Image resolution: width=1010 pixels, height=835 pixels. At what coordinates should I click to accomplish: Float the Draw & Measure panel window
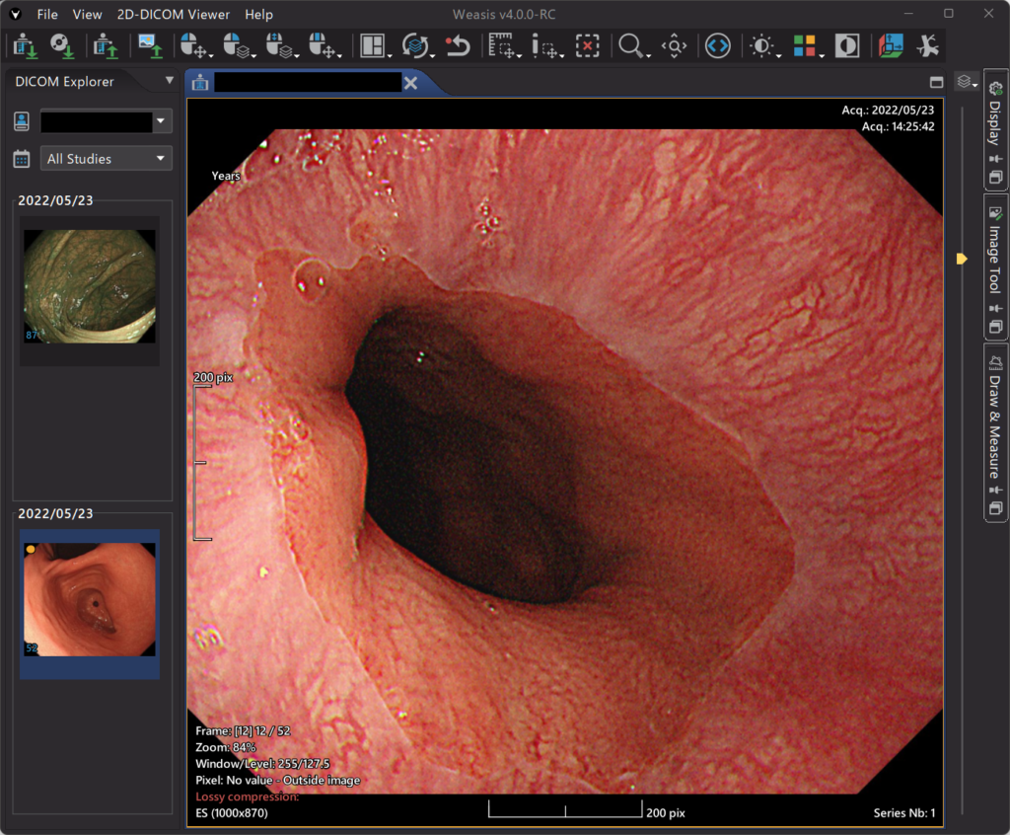pyautogui.click(x=996, y=508)
